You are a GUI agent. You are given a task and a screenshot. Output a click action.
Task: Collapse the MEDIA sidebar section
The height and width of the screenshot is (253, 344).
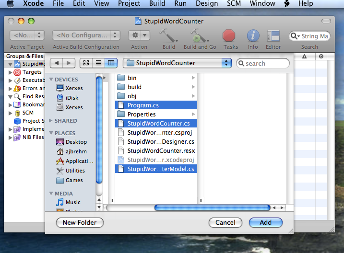[x=51, y=194]
